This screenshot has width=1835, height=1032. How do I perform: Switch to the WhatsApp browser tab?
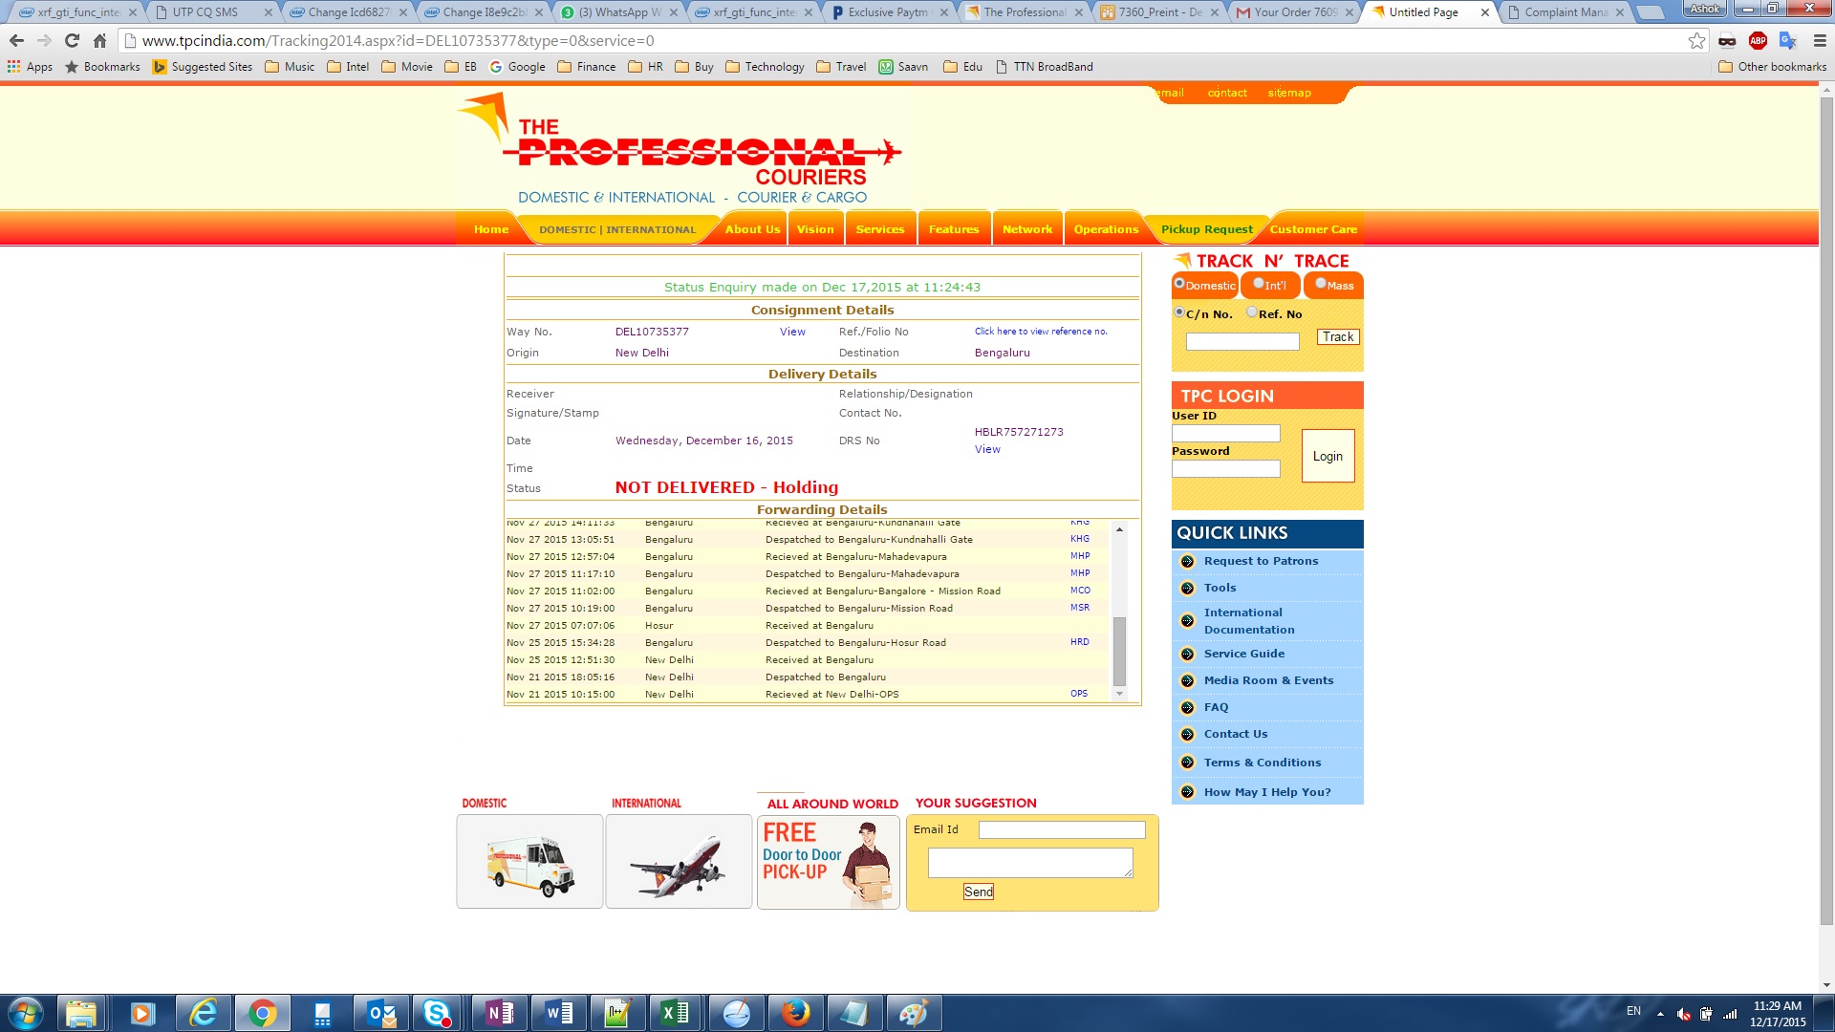click(x=620, y=12)
